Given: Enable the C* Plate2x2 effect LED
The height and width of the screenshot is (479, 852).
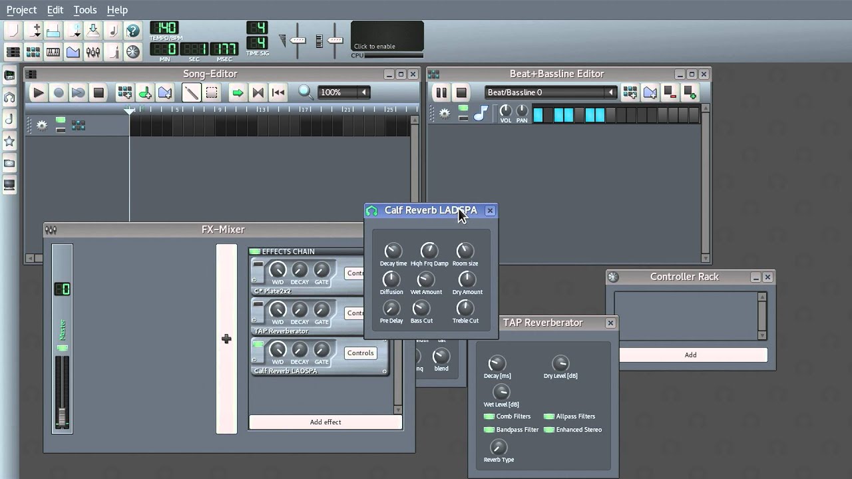Looking at the screenshot, I should (x=258, y=265).
